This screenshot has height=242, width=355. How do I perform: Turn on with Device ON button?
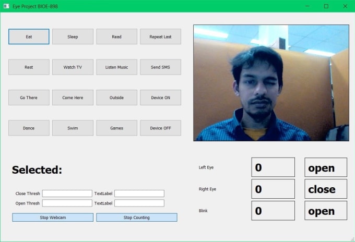pos(160,98)
